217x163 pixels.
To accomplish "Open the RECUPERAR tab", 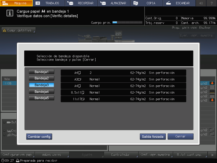I will click(81, 3).
